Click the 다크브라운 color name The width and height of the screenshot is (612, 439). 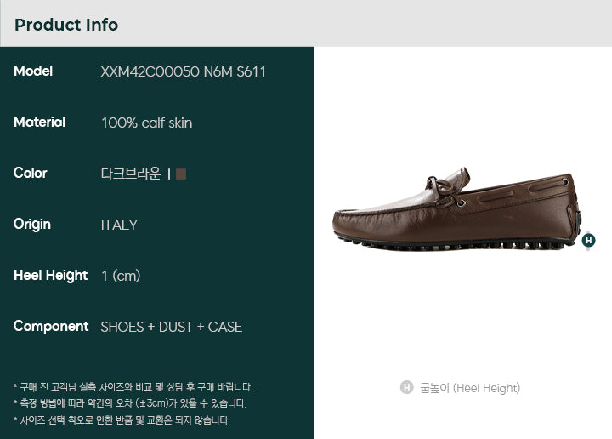click(x=131, y=174)
